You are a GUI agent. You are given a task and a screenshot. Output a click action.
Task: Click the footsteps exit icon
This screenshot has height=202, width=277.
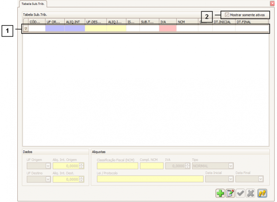262,193
